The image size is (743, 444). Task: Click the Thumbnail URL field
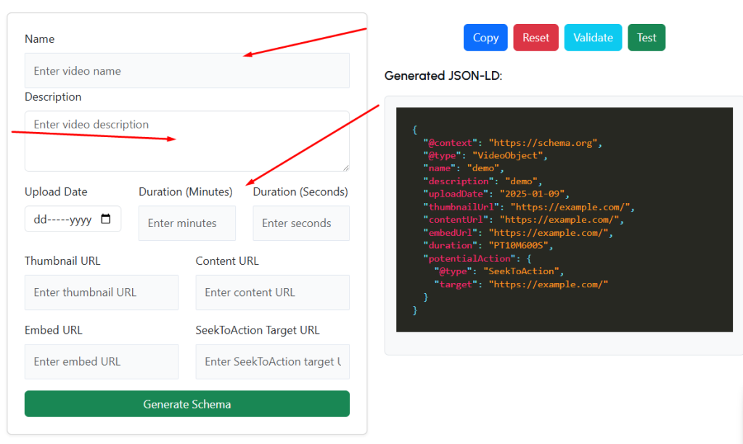click(101, 292)
